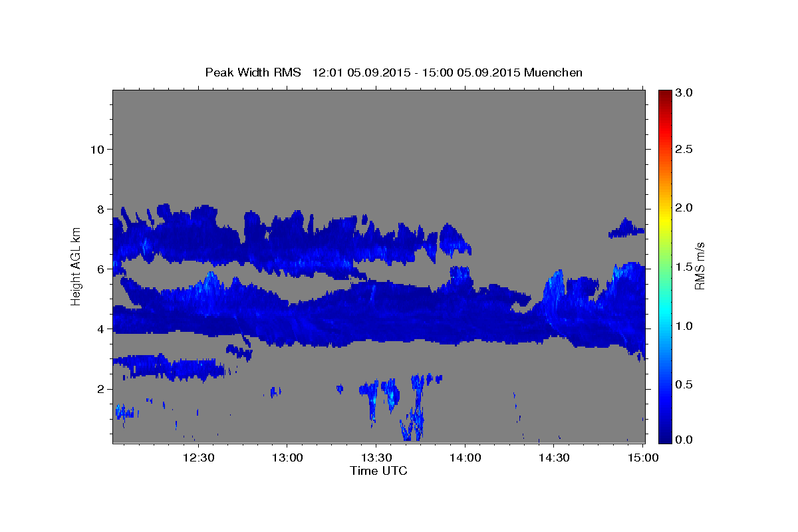Image resolution: width=798 pixels, height=532 pixels.
Task: Click the colorbar label '2.0'
Action: point(684,207)
